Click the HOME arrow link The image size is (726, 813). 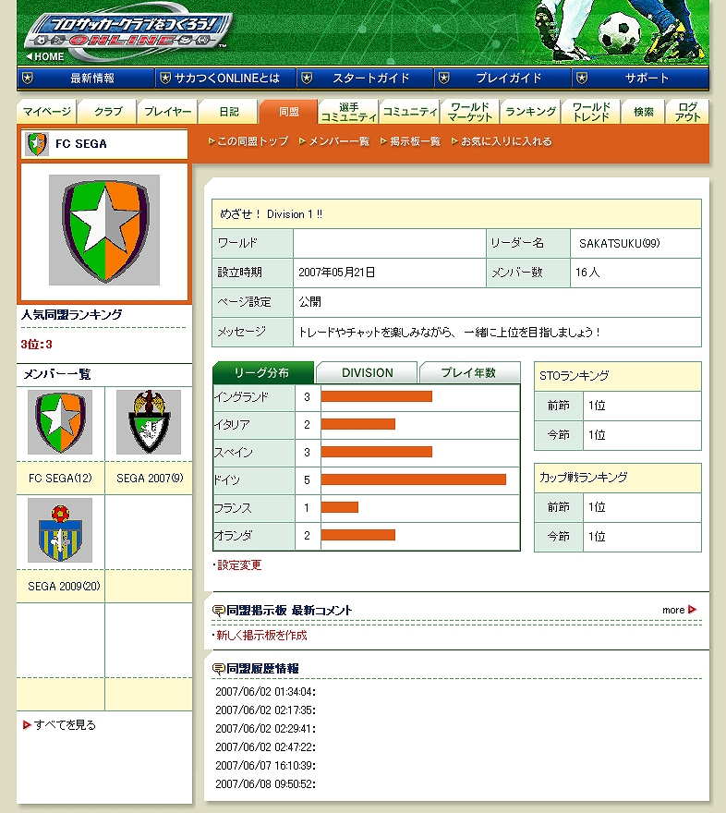pos(44,56)
